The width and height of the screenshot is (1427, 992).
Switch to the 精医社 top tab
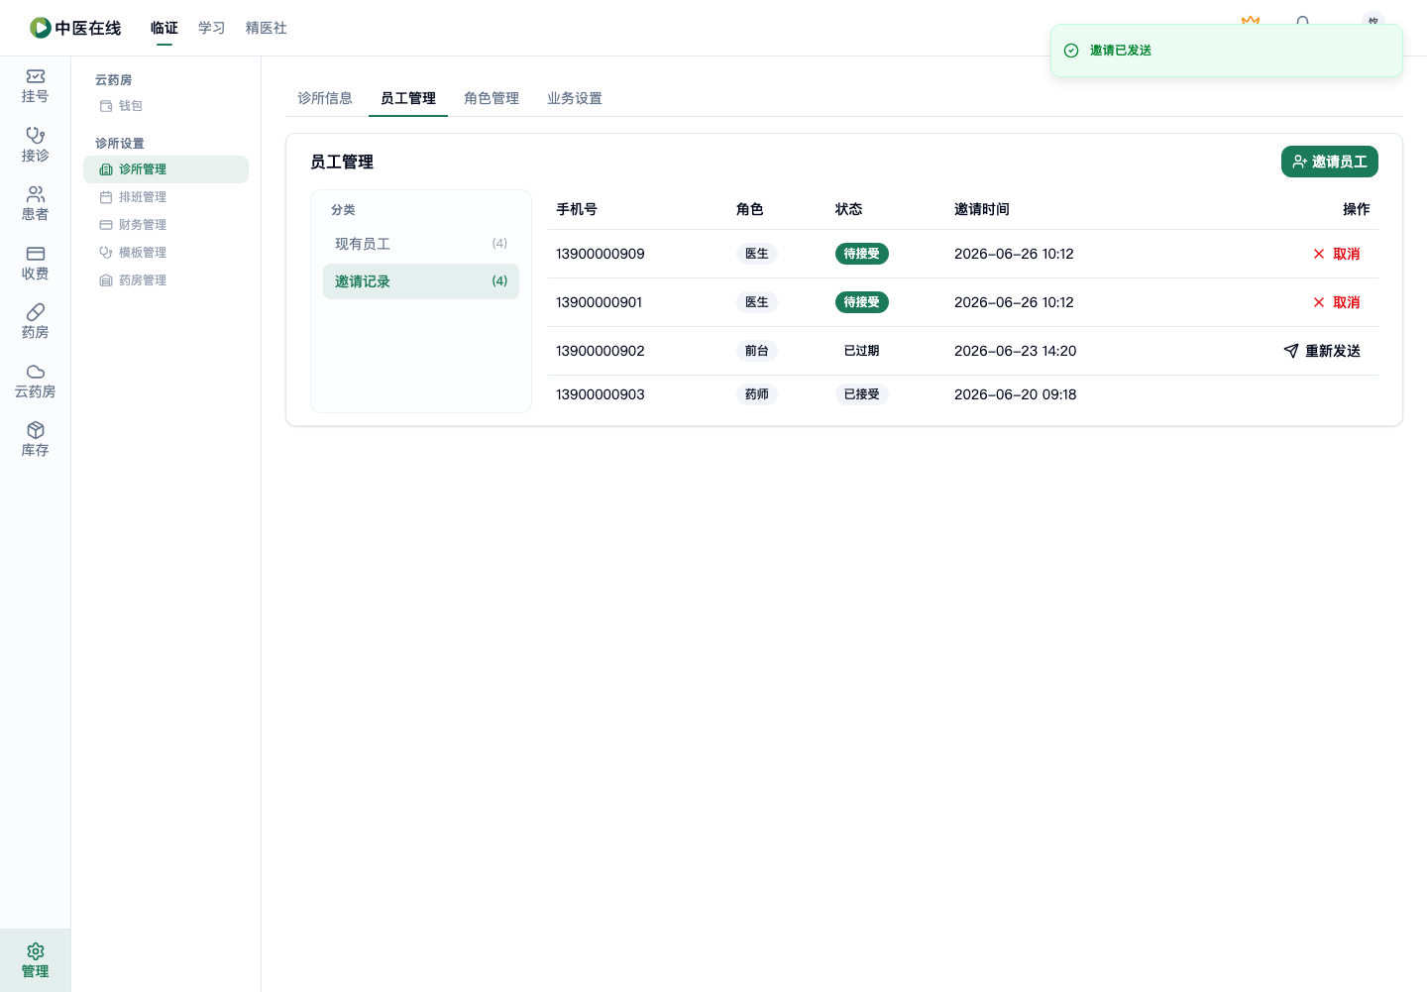coord(267,28)
